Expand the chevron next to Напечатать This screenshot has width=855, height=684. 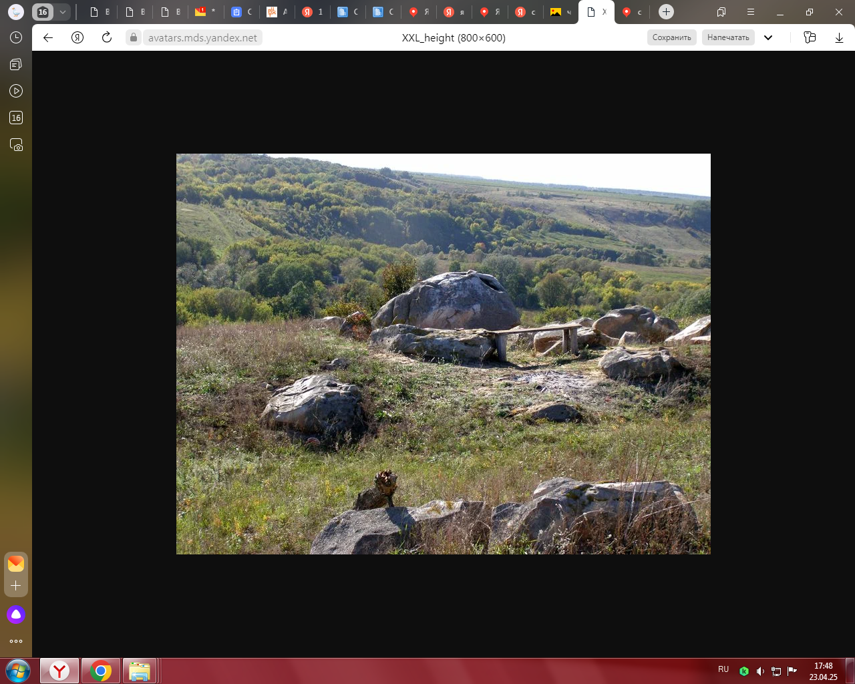click(768, 37)
